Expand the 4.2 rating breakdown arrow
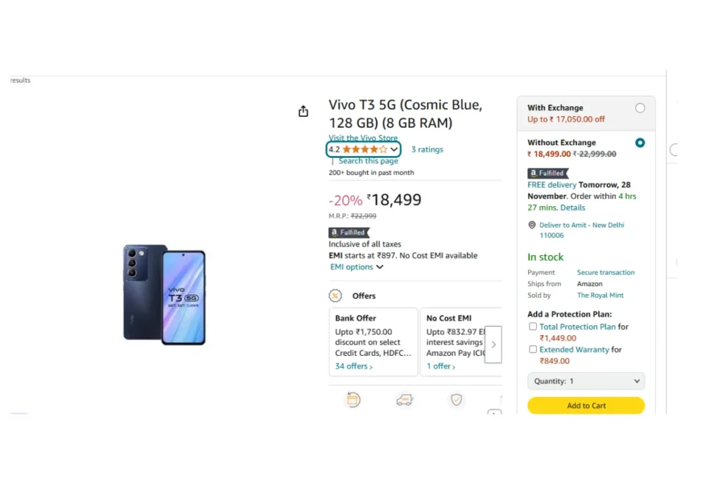726x484 pixels. [x=394, y=150]
